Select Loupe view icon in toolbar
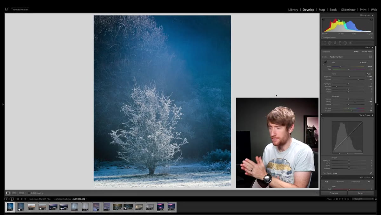The image size is (381, 215). pos(8,193)
